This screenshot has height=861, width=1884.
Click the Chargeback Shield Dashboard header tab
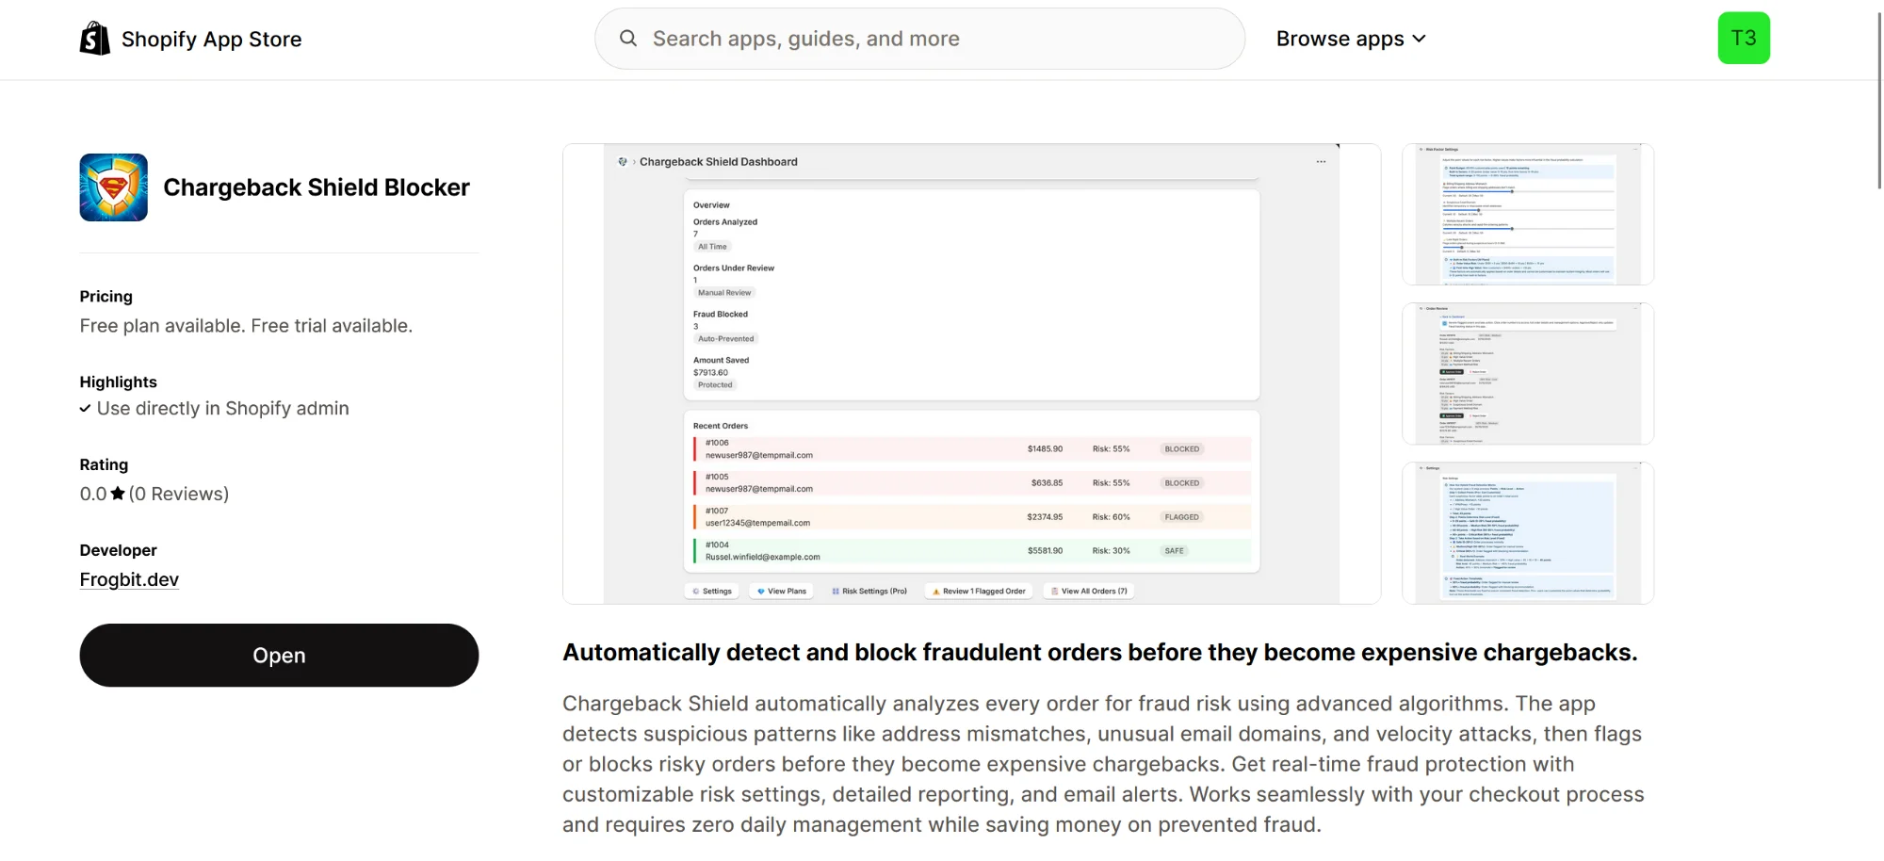point(719,161)
